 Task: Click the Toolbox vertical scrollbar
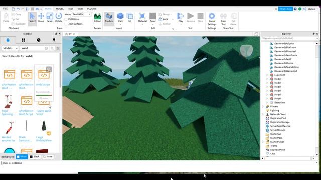pyautogui.click(x=60, y=70)
